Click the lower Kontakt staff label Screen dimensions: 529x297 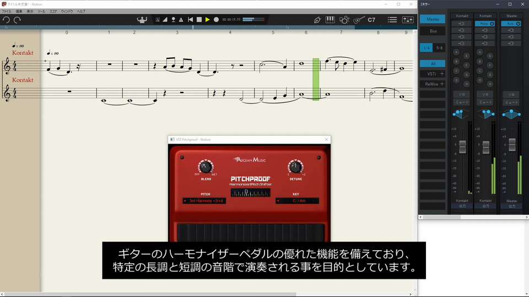(23, 80)
